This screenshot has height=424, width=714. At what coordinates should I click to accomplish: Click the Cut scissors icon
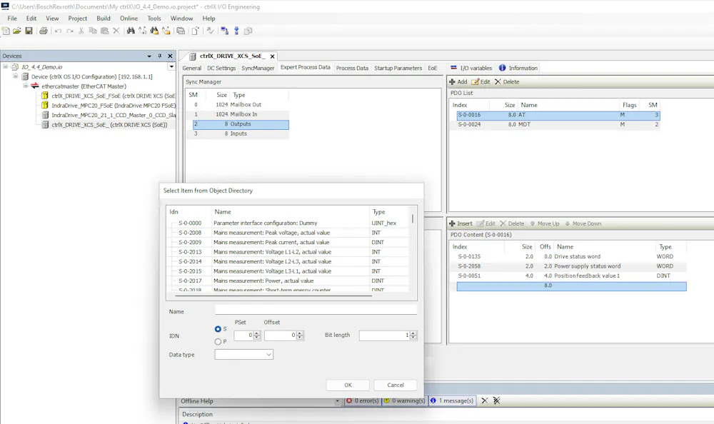pos(81,31)
